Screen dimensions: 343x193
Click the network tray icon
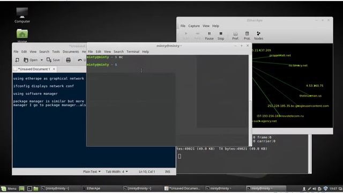click(x=309, y=189)
